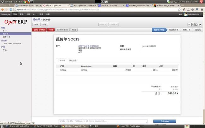The height and width of the screenshot is (128, 205).
Task: Open 客户 in the left sidebar
Action: (x=5, y=31)
